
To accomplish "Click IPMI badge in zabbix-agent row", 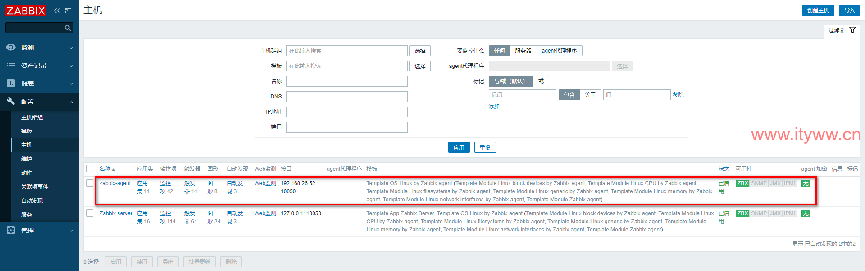I will tap(789, 183).
